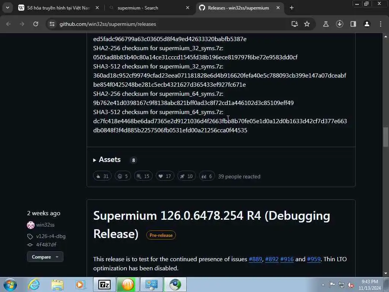Open issue #959 link

[x=313, y=259]
